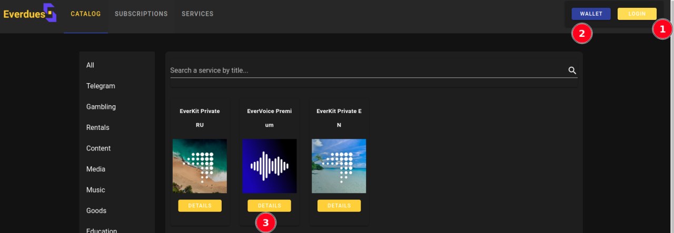Click the EverVoice Premium waveform image
This screenshot has width=674, height=233.
[269, 166]
